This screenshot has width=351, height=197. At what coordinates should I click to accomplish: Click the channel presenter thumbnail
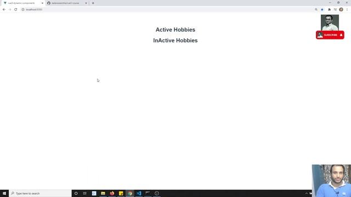pos(330,22)
